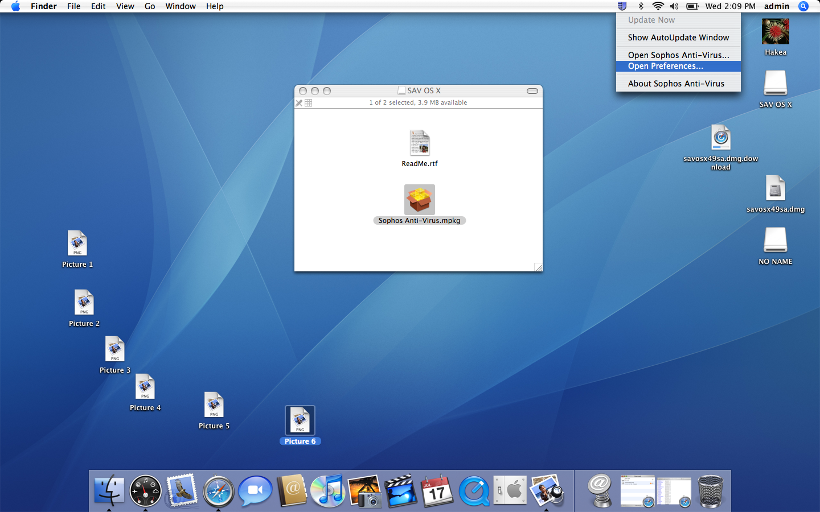Click the selection status text in window
Image resolution: width=820 pixels, height=512 pixels.
point(418,103)
